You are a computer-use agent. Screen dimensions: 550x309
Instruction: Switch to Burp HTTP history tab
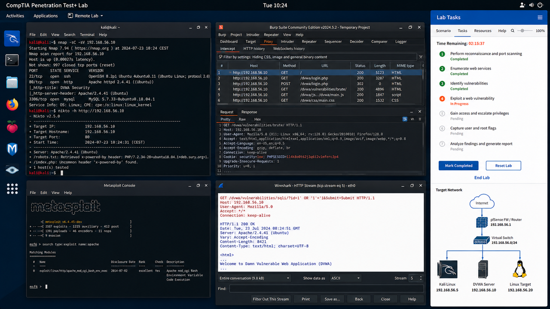pos(254,48)
